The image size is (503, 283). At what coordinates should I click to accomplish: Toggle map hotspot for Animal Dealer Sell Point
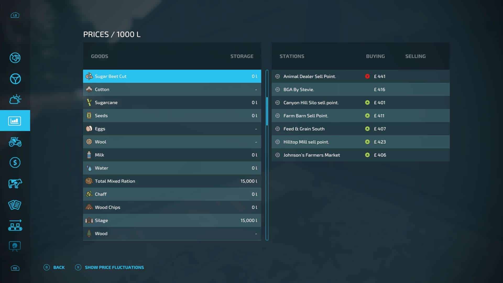click(x=277, y=76)
